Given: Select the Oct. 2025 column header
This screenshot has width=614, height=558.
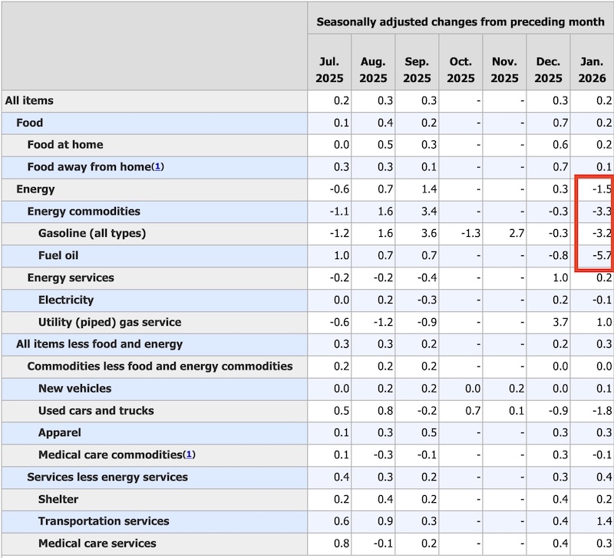Looking at the screenshot, I should [x=460, y=71].
